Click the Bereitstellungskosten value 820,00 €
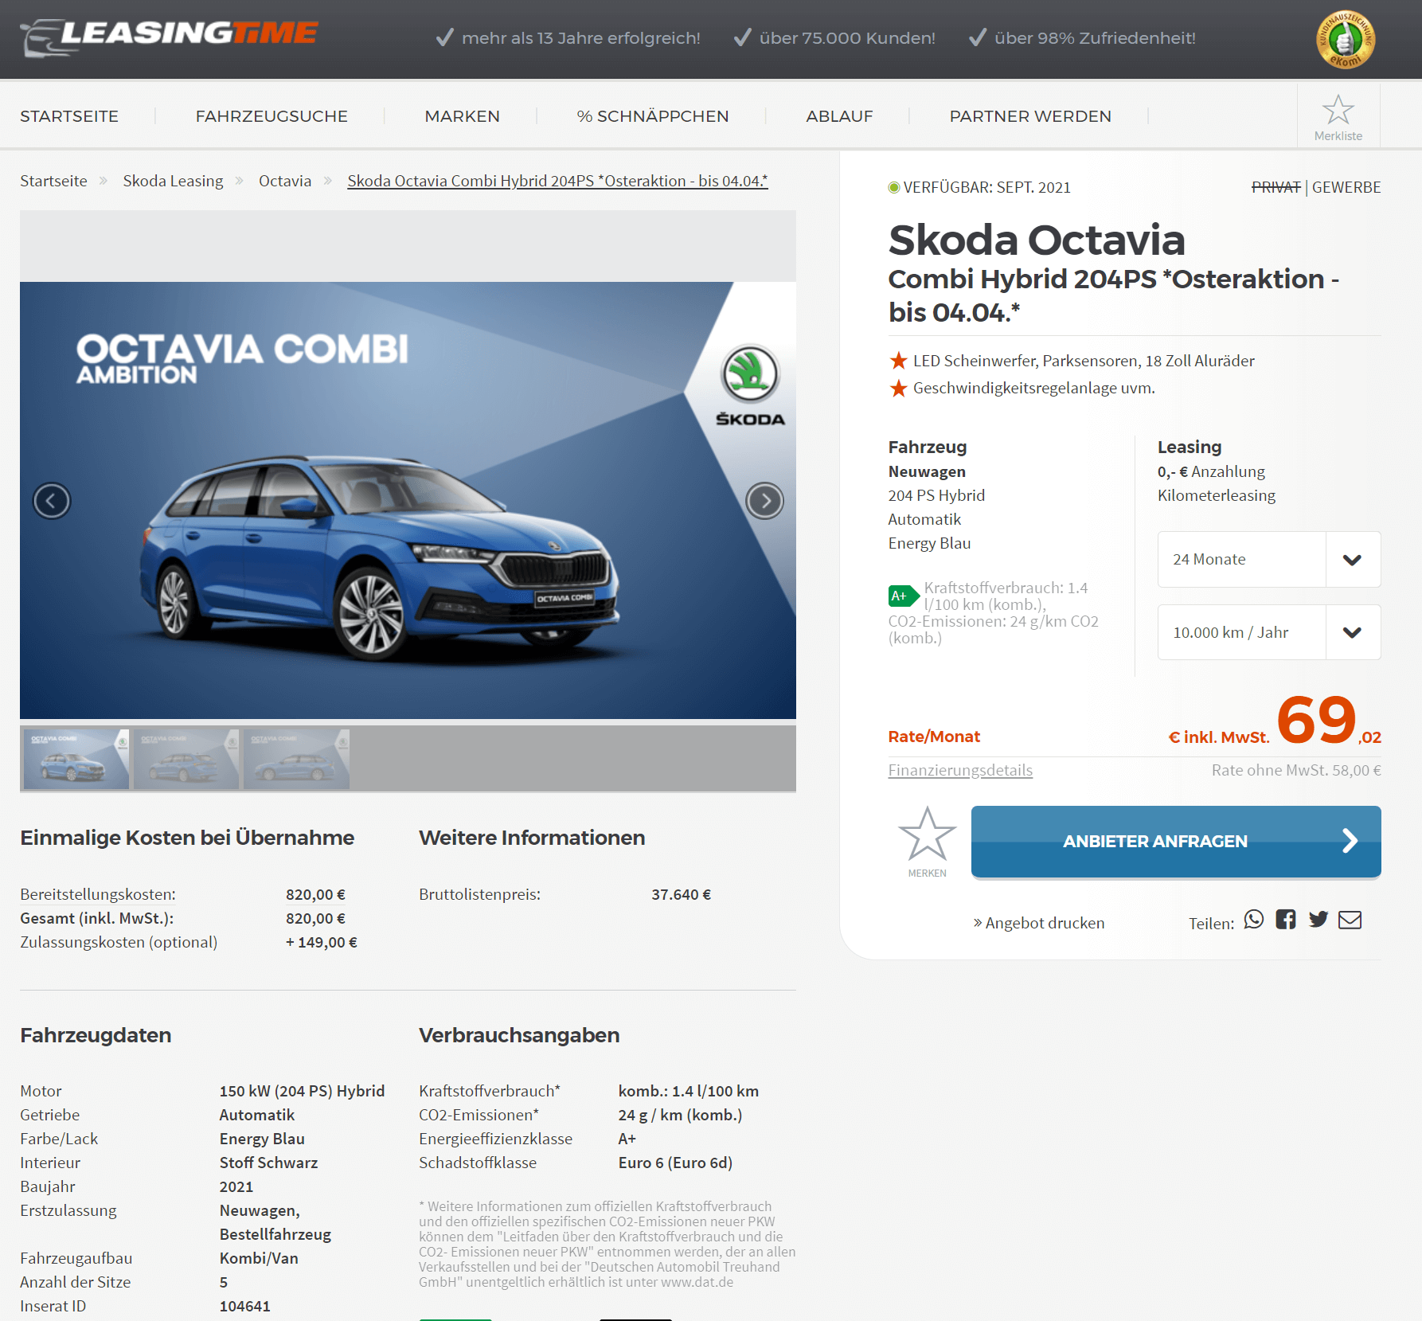The image size is (1422, 1321). pyautogui.click(x=315, y=894)
